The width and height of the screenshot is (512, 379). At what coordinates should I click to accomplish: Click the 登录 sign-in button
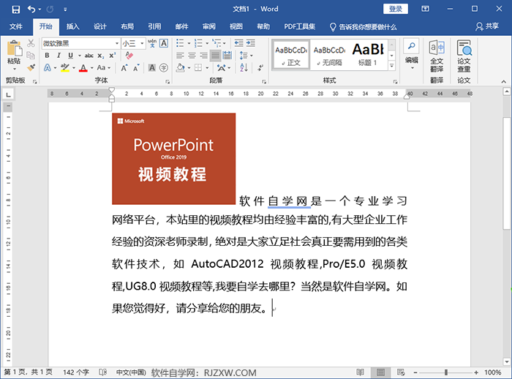point(396,9)
